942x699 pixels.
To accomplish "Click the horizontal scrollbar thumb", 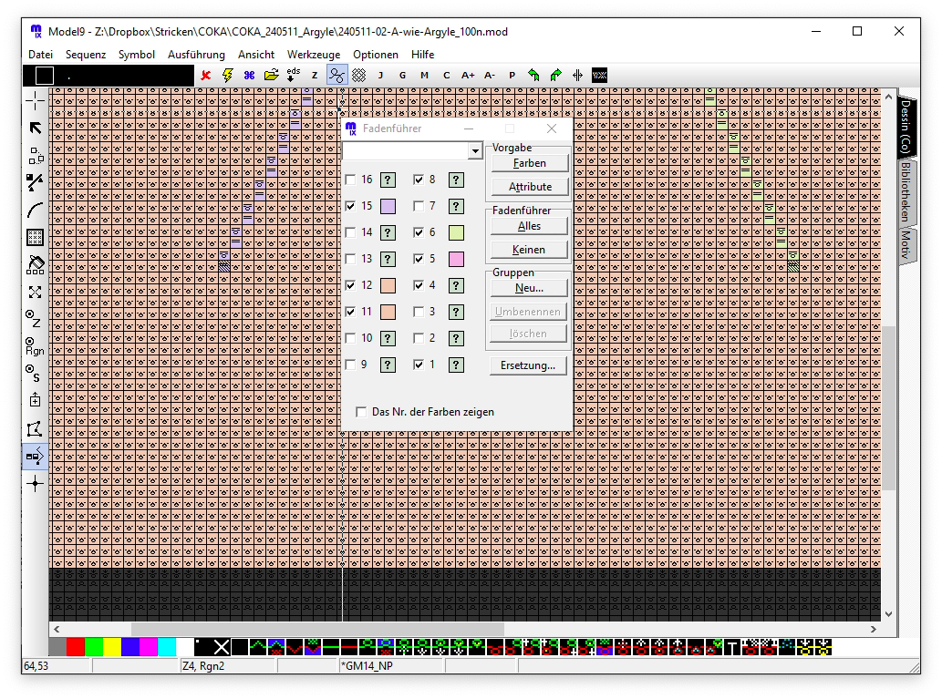I will click(x=317, y=629).
